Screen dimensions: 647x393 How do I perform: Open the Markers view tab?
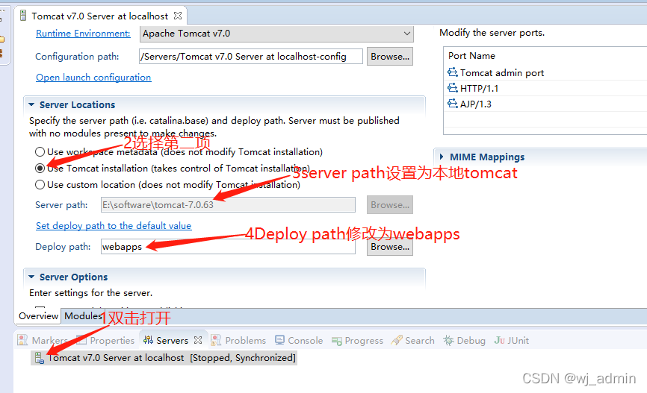click(43, 341)
